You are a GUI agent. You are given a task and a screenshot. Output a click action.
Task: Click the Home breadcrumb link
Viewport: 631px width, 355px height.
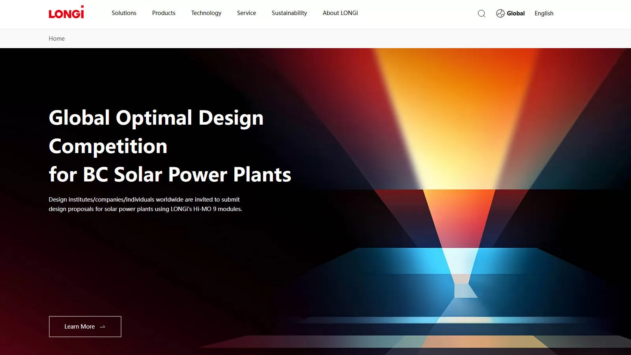pyautogui.click(x=57, y=39)
